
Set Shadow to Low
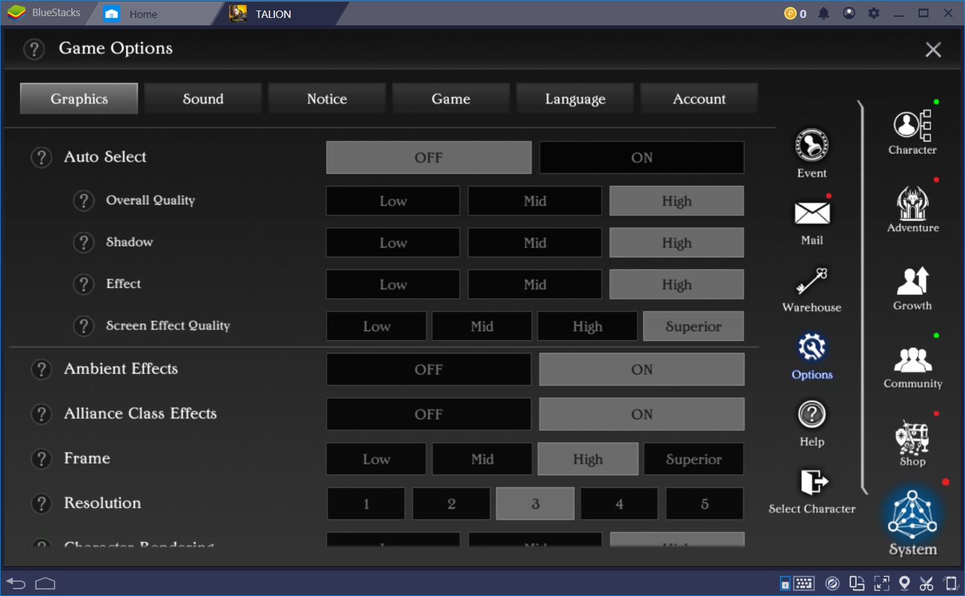393,243
